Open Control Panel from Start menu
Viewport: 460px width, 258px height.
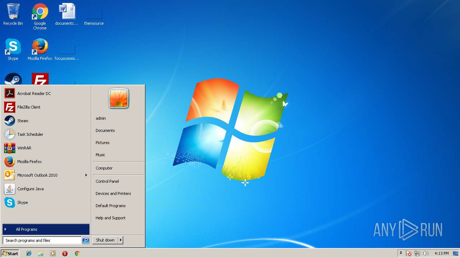click(118, 181)
